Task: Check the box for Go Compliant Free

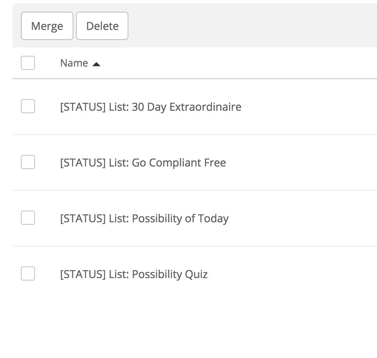Action: 28,162
